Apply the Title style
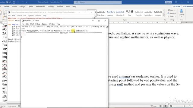 click(129, 13)
